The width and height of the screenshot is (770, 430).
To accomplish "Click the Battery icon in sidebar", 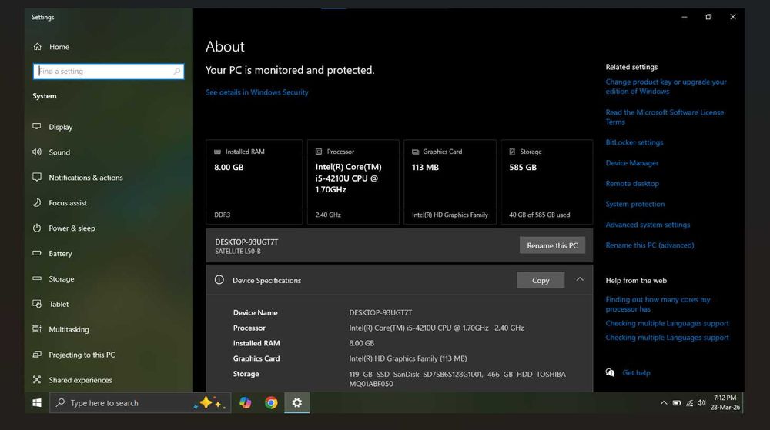I will coord(37,254).
